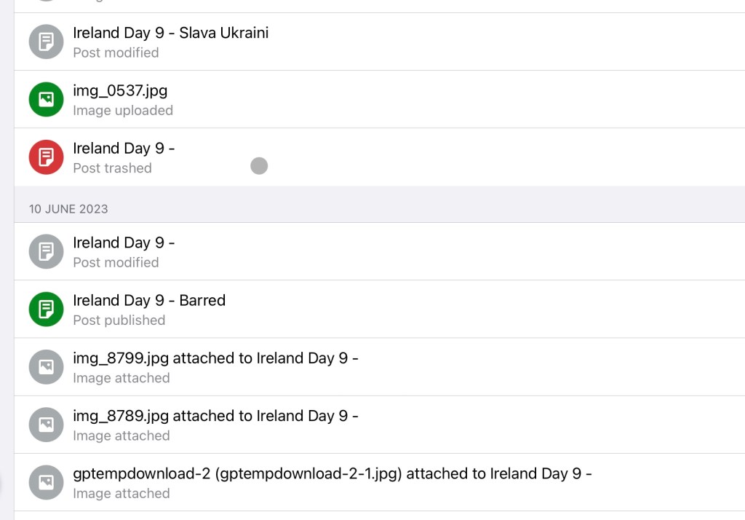The height and width of the screenshot is (520, 745).
Task: Click the '10 JUNE 2023' date header
Action: tap(68, 209)
